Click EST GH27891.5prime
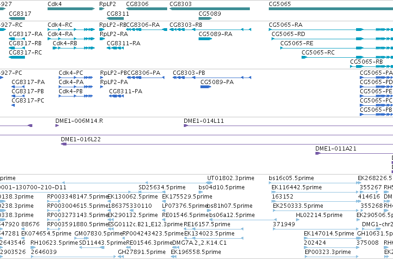393x259 pixels. coord(142,253)
